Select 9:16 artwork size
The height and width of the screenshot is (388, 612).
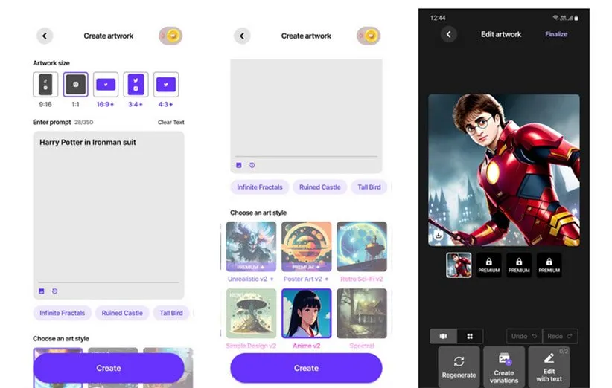[45, 85]
